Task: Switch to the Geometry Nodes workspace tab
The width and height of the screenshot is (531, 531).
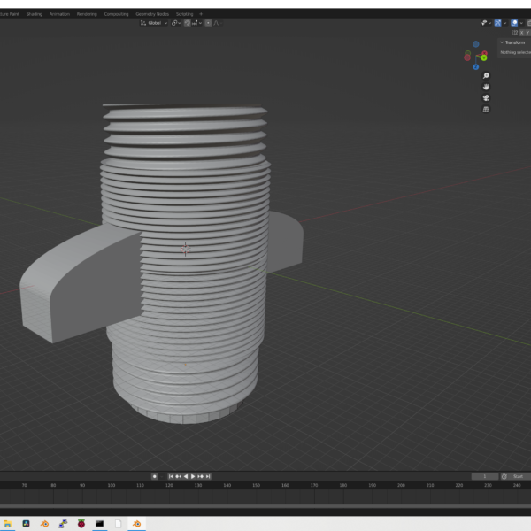Action: point(151,14)
